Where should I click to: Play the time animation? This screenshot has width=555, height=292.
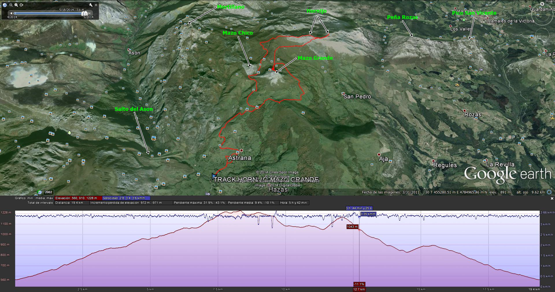tap(21, 5)
